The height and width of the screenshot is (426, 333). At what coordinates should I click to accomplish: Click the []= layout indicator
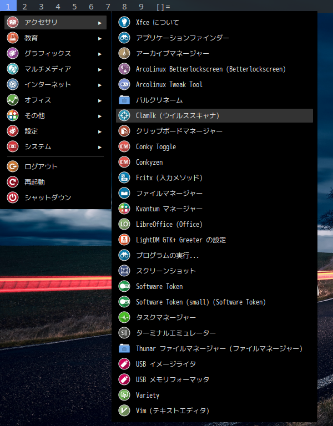click(163, 7)
